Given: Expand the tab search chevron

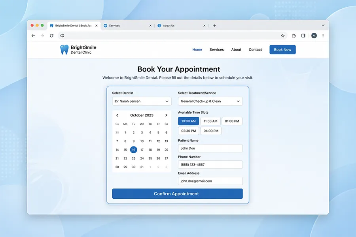Looking at the screenshot, I should click(323, 25).
